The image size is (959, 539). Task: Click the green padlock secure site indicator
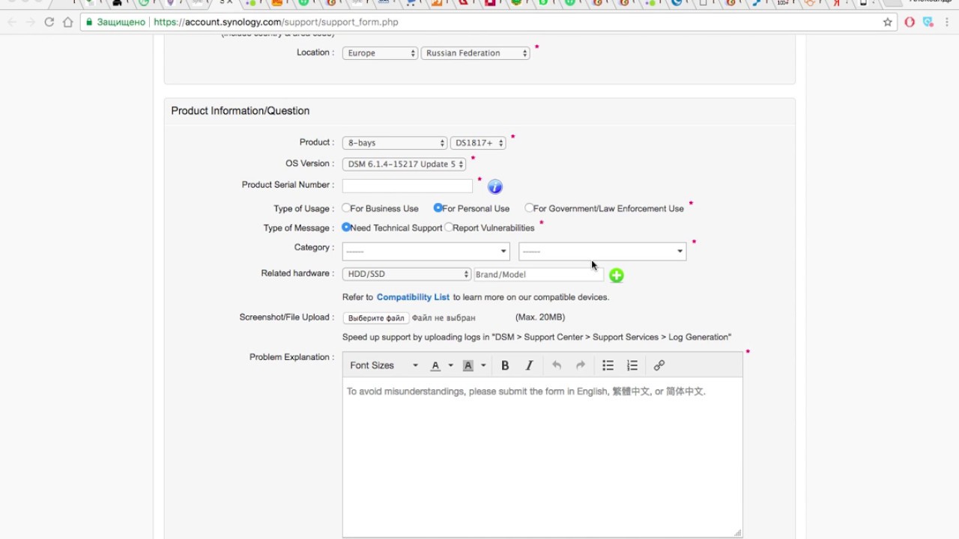89,22
